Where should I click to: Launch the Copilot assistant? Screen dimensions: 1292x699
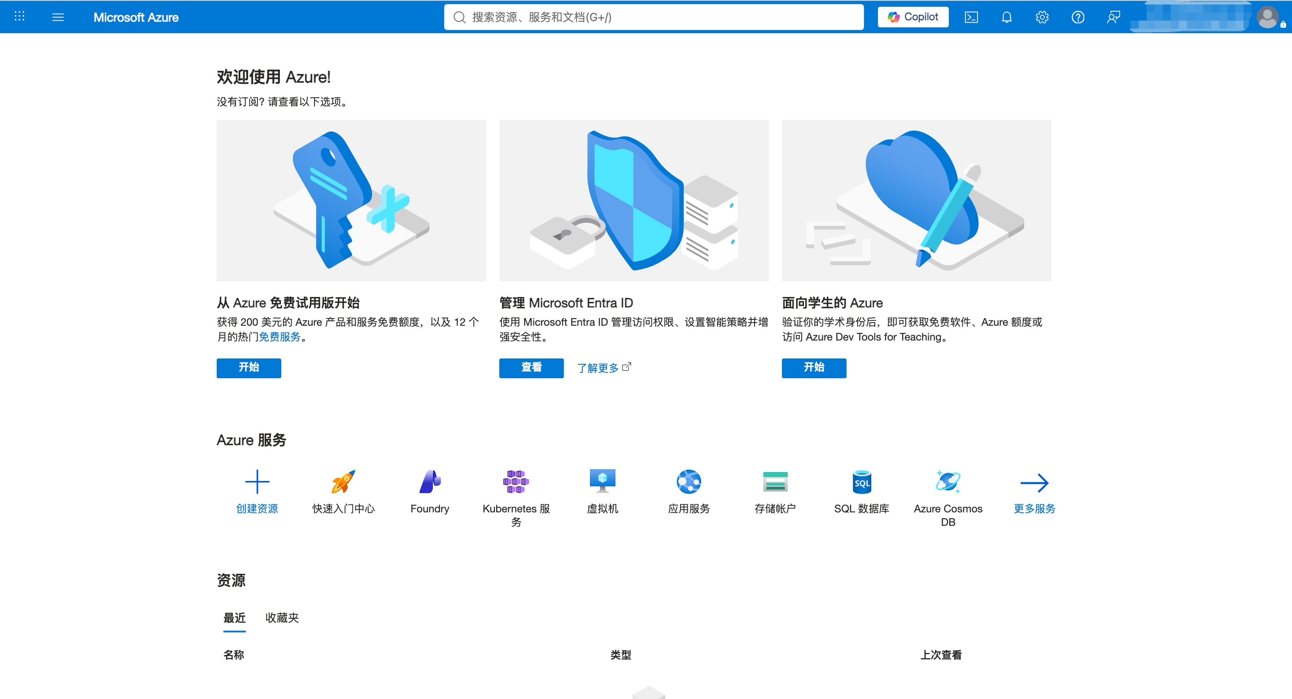tap(913, 17)
